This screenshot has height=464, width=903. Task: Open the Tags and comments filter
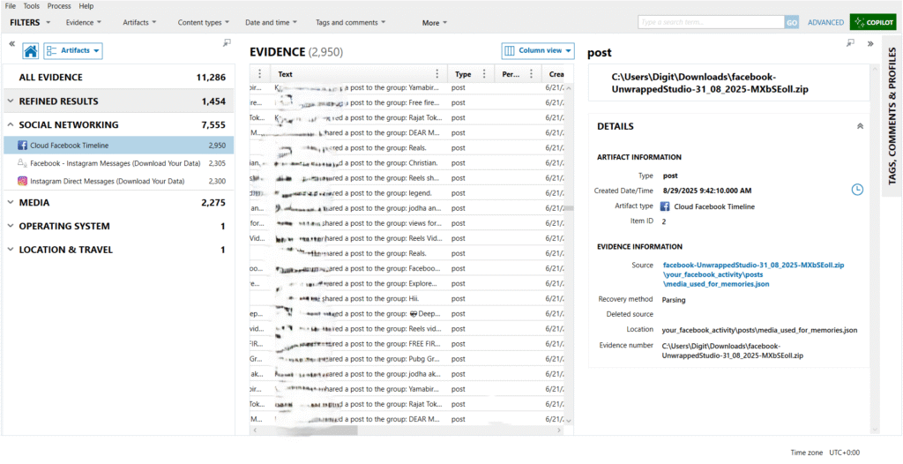pyautogui.click(x=351, y=22)
